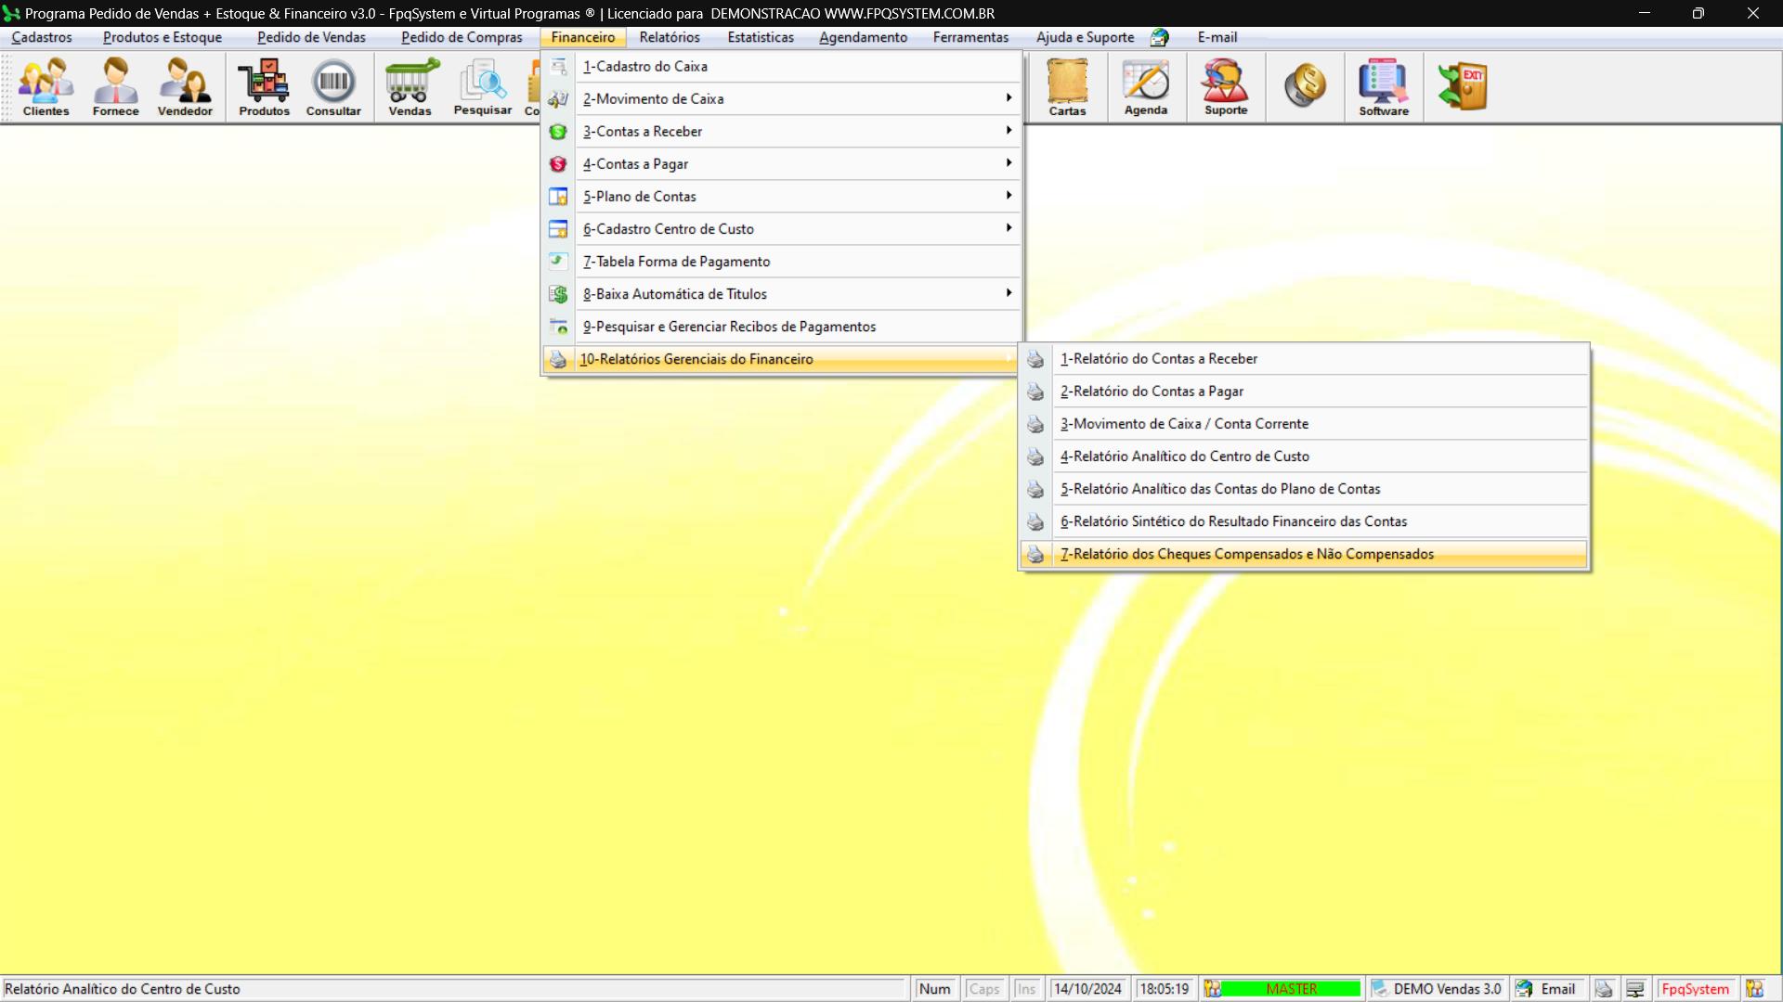
Task: Select 7-Relatório dos Cheques Compensados e Não Compensados
Action: [1304, 554]
